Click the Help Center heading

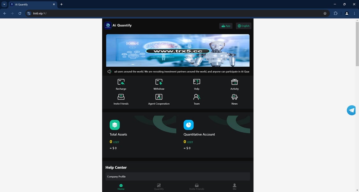(116, 167)
